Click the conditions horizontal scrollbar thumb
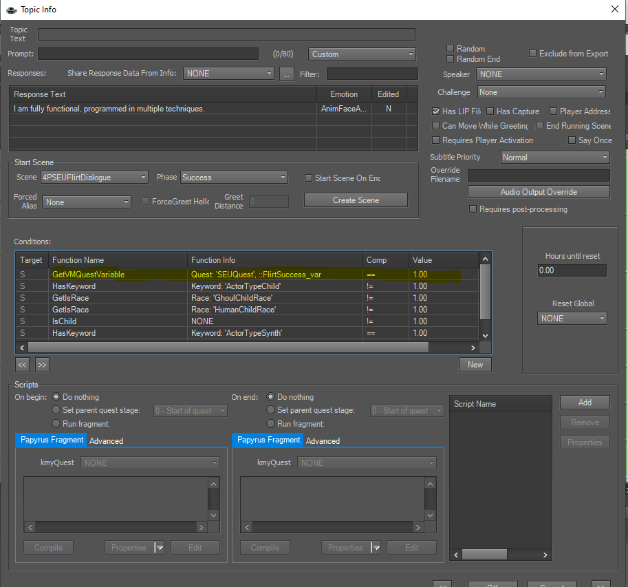628x587 pixels. coord(228,348)
